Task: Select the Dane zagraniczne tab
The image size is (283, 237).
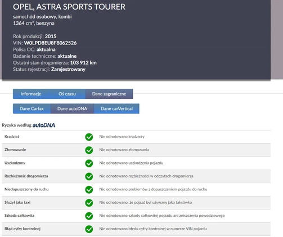Action: tap(109, 94)
